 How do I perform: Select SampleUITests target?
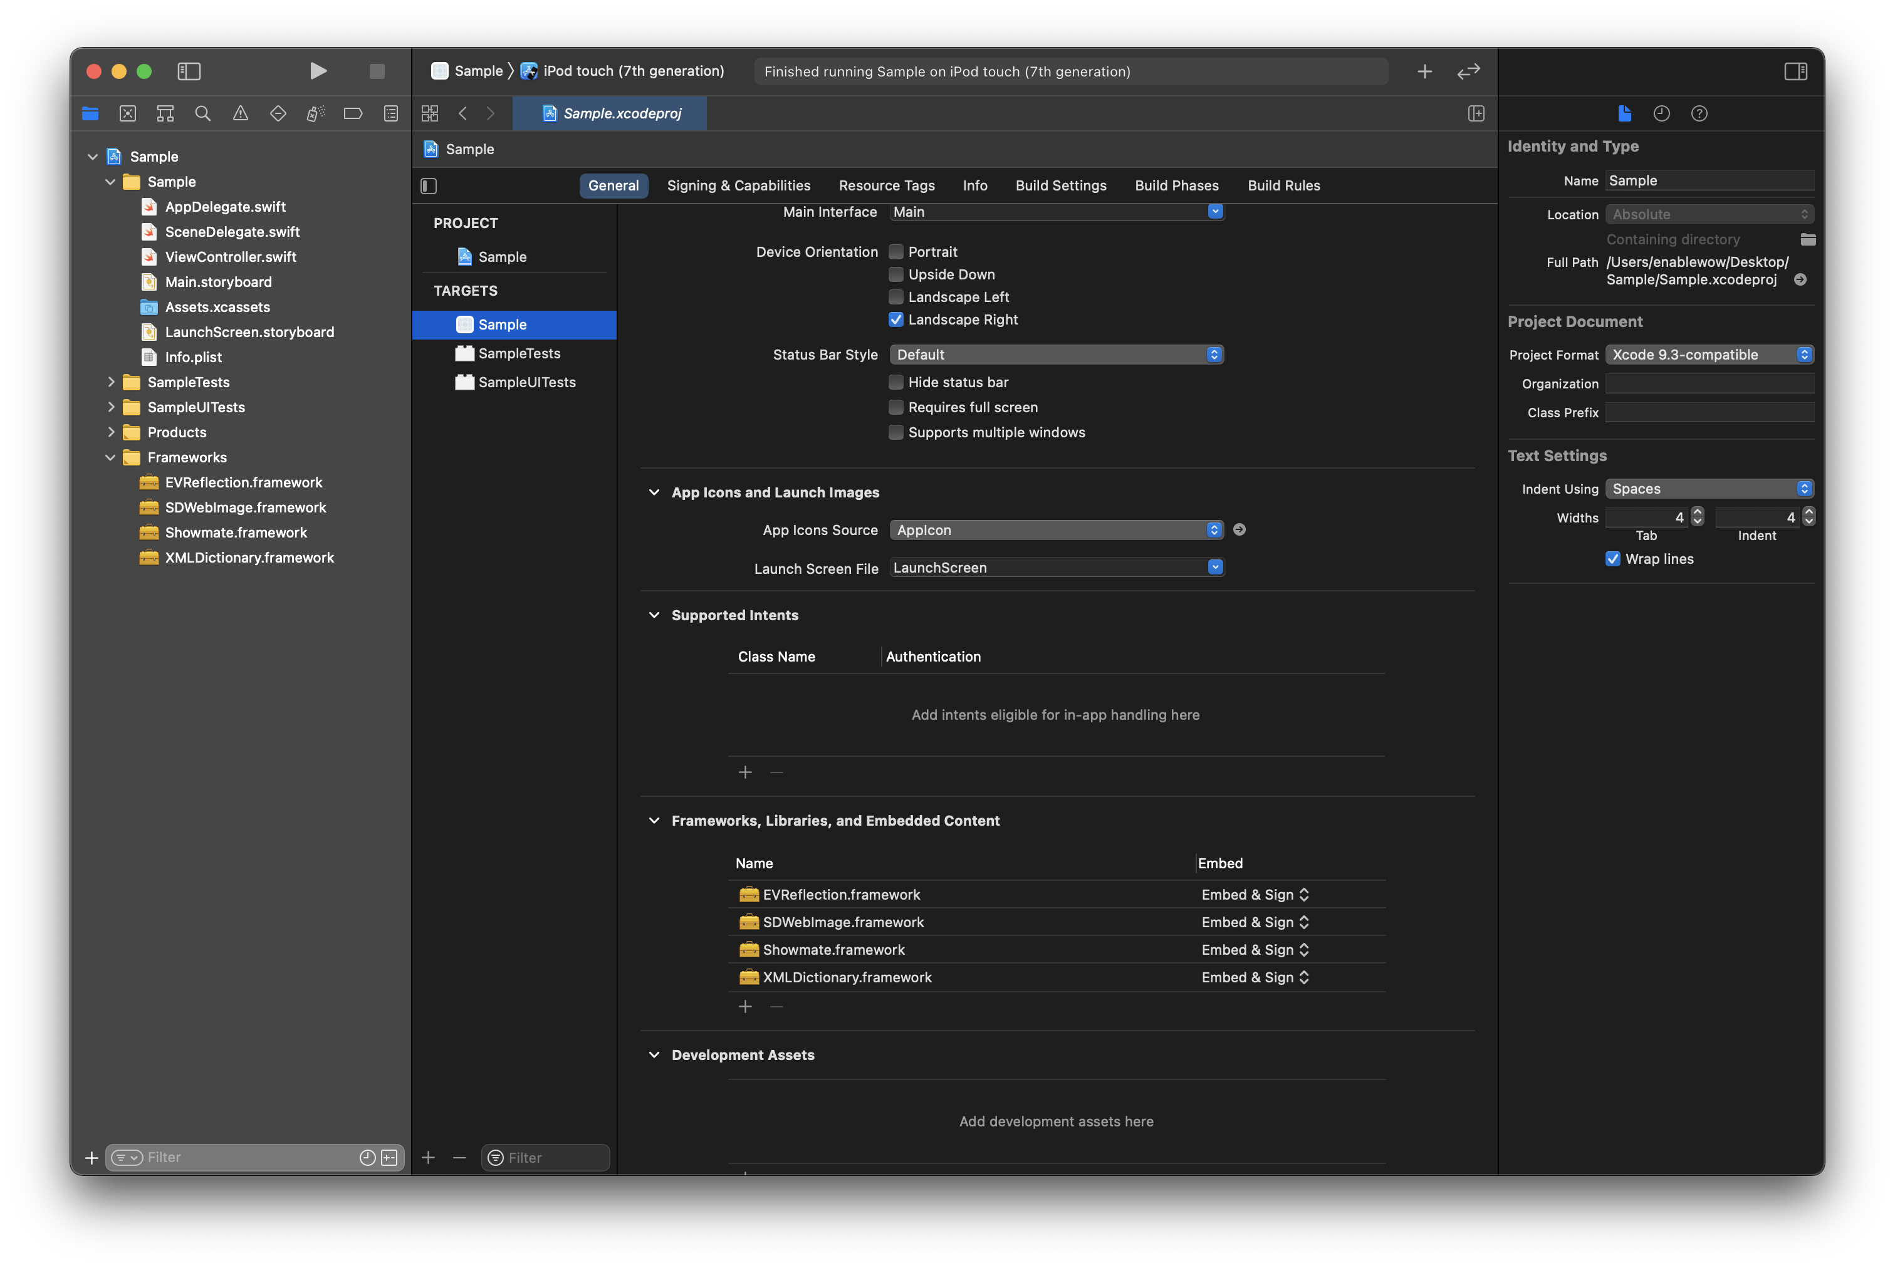[526, 383]
